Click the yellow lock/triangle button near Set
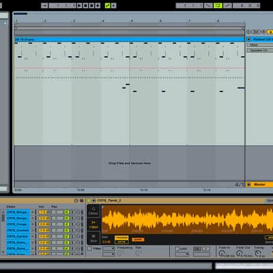This screenshot has height=273, width=273. click(270, 32)
